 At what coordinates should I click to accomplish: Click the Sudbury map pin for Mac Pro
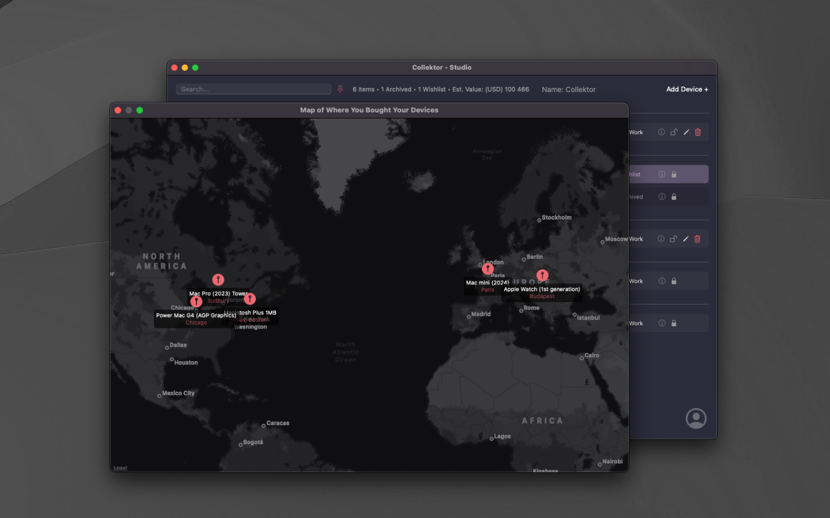coord(218,280)
